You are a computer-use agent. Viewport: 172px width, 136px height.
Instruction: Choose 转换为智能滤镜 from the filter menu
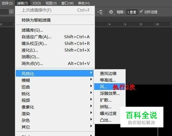click(x=55, y=20)
